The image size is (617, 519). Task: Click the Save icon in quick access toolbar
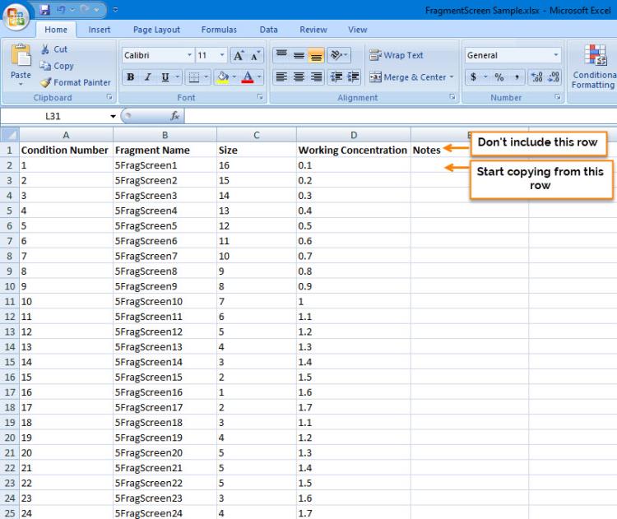(45, 9)
